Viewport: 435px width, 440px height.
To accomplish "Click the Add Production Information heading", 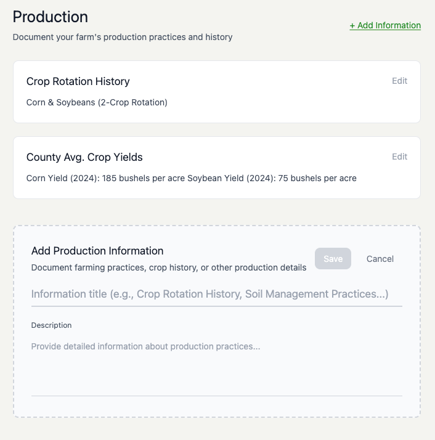I will [x=97, y=251].
